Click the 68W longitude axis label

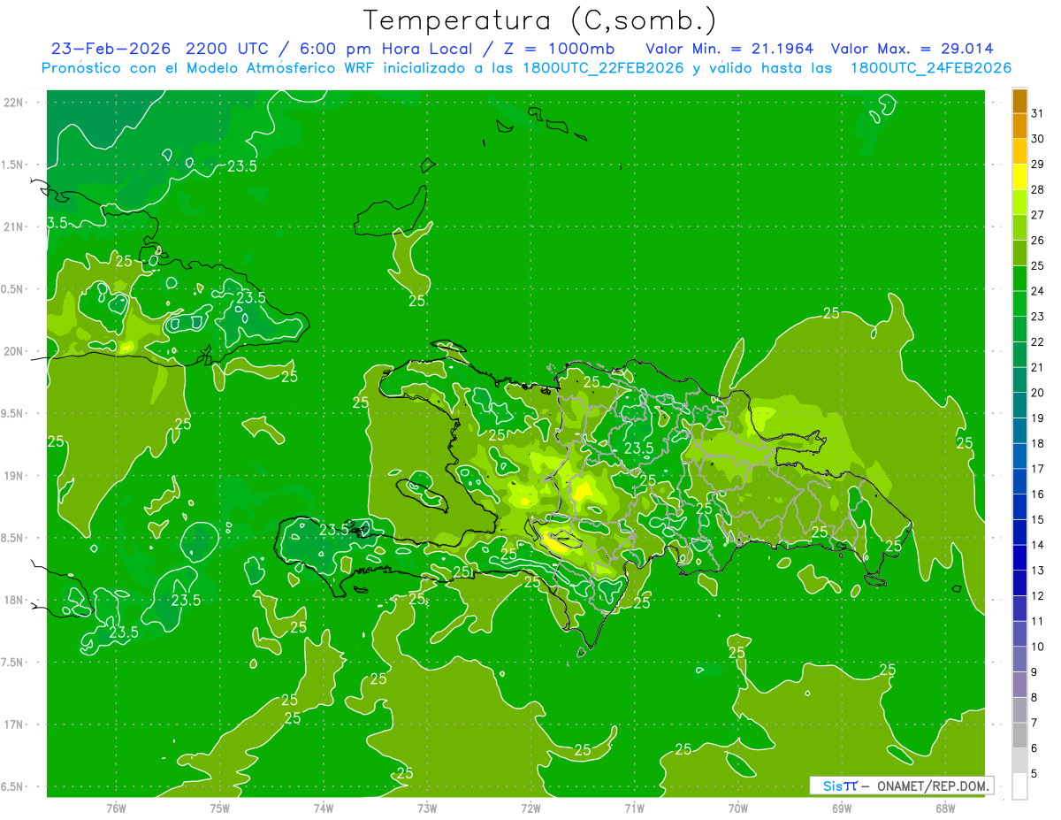pyautogui.click(x=945, y=808)
